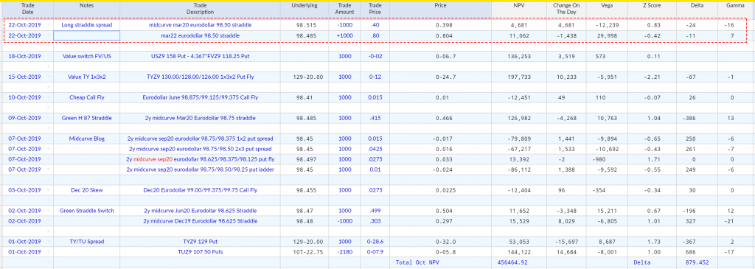
Task: Select total Delta value 879.452
Action: click(x=697, y=262)
